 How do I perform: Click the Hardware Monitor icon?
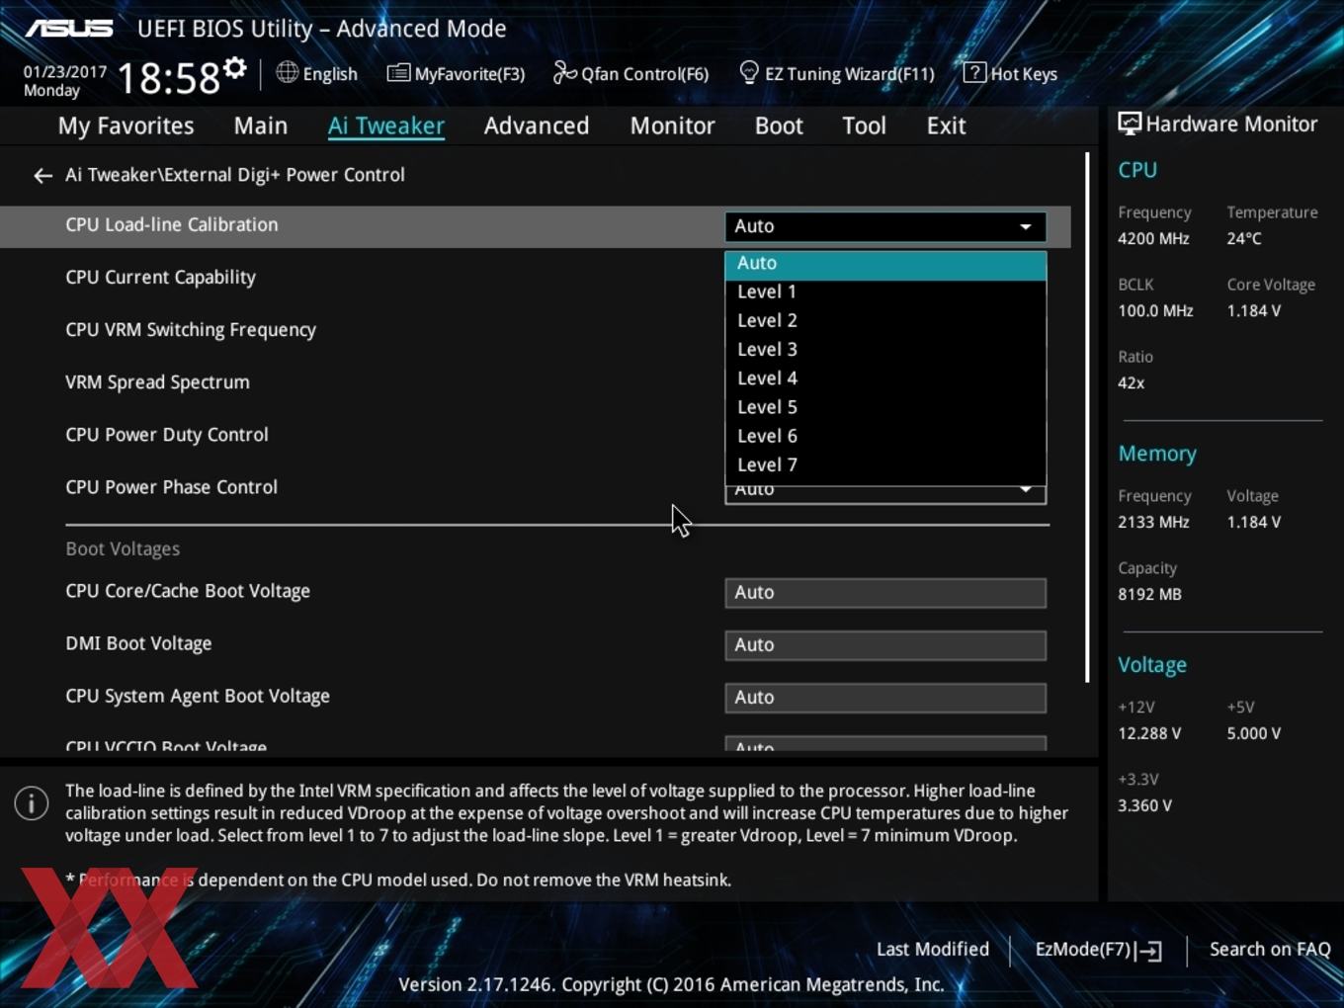coord(1130,124)
